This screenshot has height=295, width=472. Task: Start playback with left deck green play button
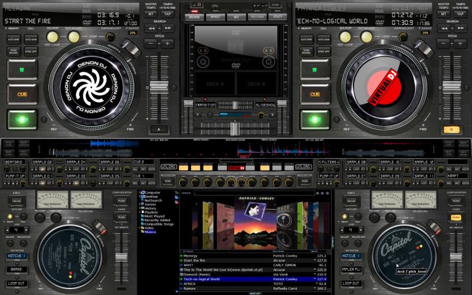tap(22, 120)
